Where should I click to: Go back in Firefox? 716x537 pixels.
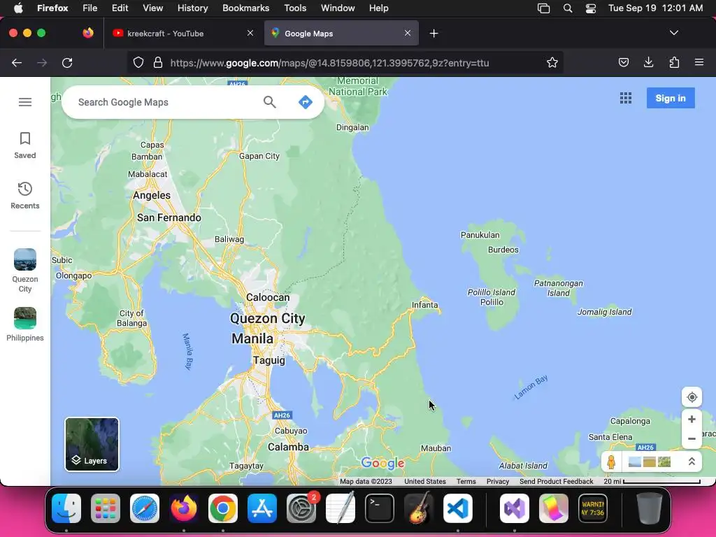[x=17, y=62]
